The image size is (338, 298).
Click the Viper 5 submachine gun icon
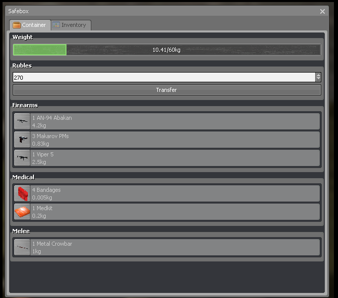coord(22,158)
